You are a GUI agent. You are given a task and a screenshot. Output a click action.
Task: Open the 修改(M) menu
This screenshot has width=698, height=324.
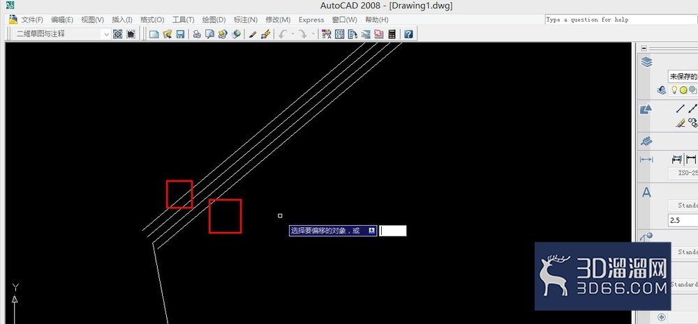(x=278, y=20)
